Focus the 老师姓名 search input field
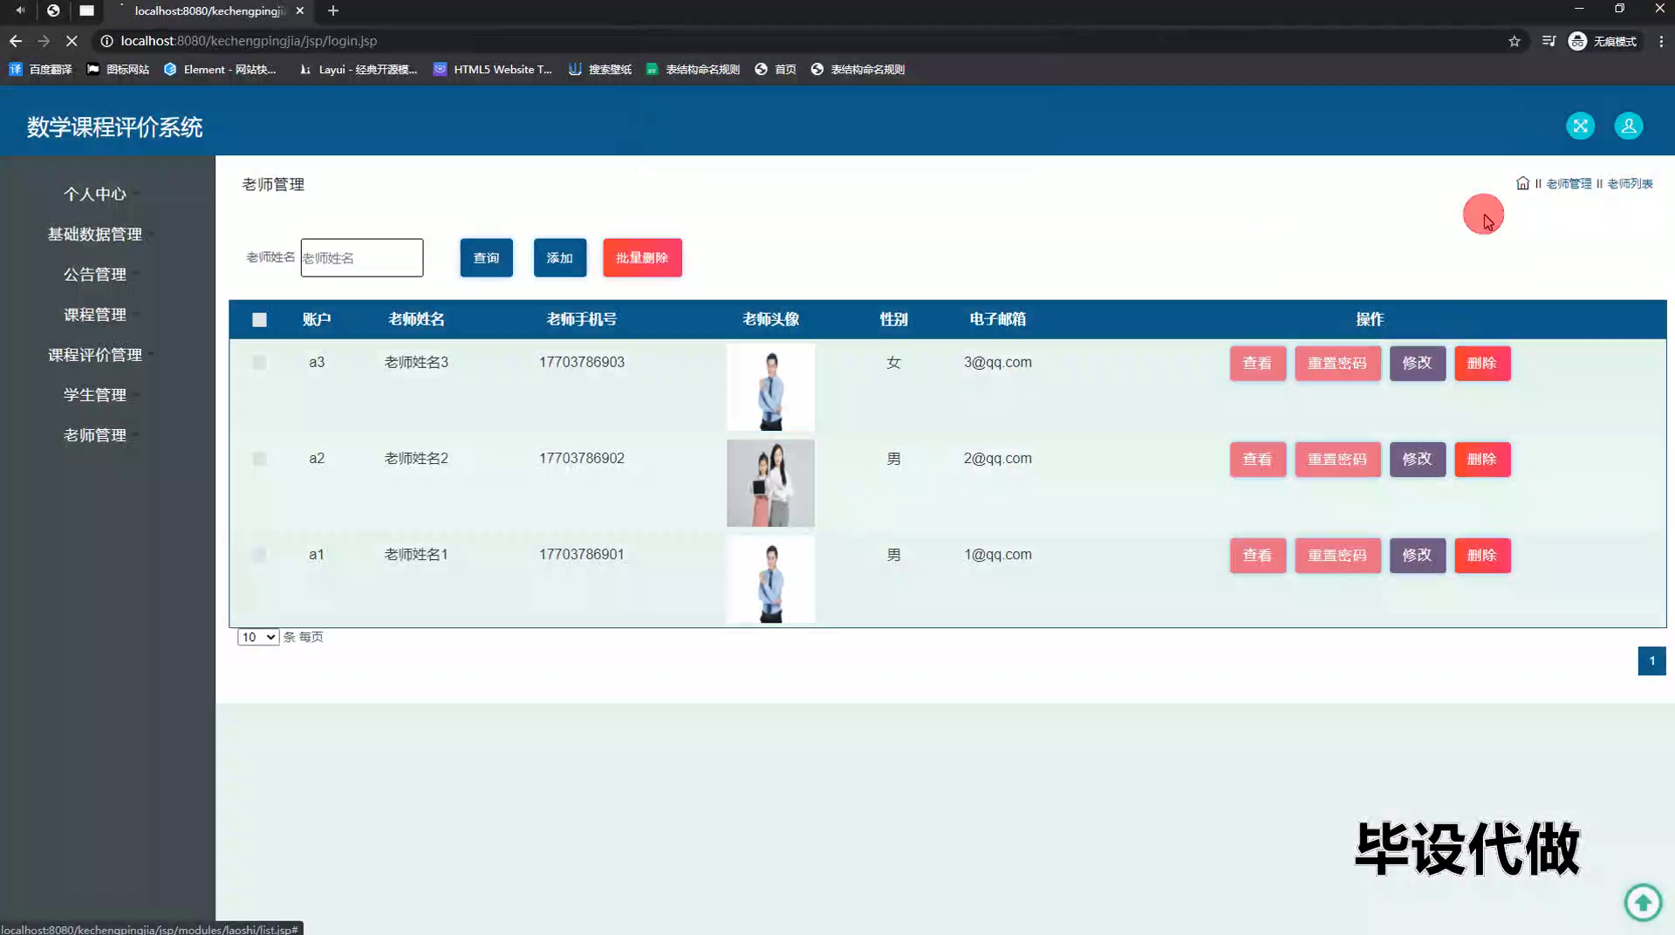 point(362,257)
